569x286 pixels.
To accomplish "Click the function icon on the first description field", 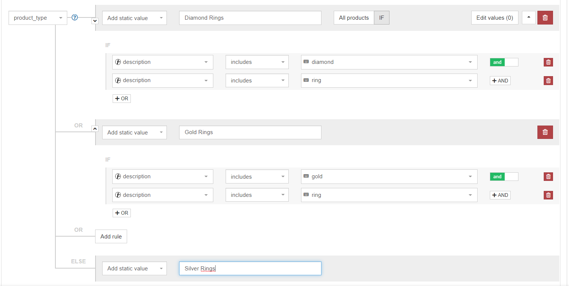I will 119,62.
